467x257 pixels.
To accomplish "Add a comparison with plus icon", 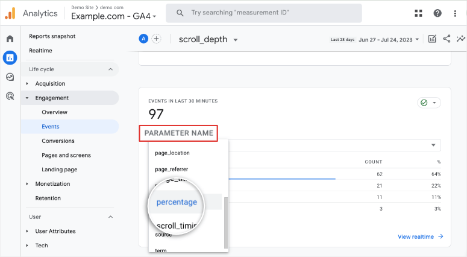I will [156, 39].
